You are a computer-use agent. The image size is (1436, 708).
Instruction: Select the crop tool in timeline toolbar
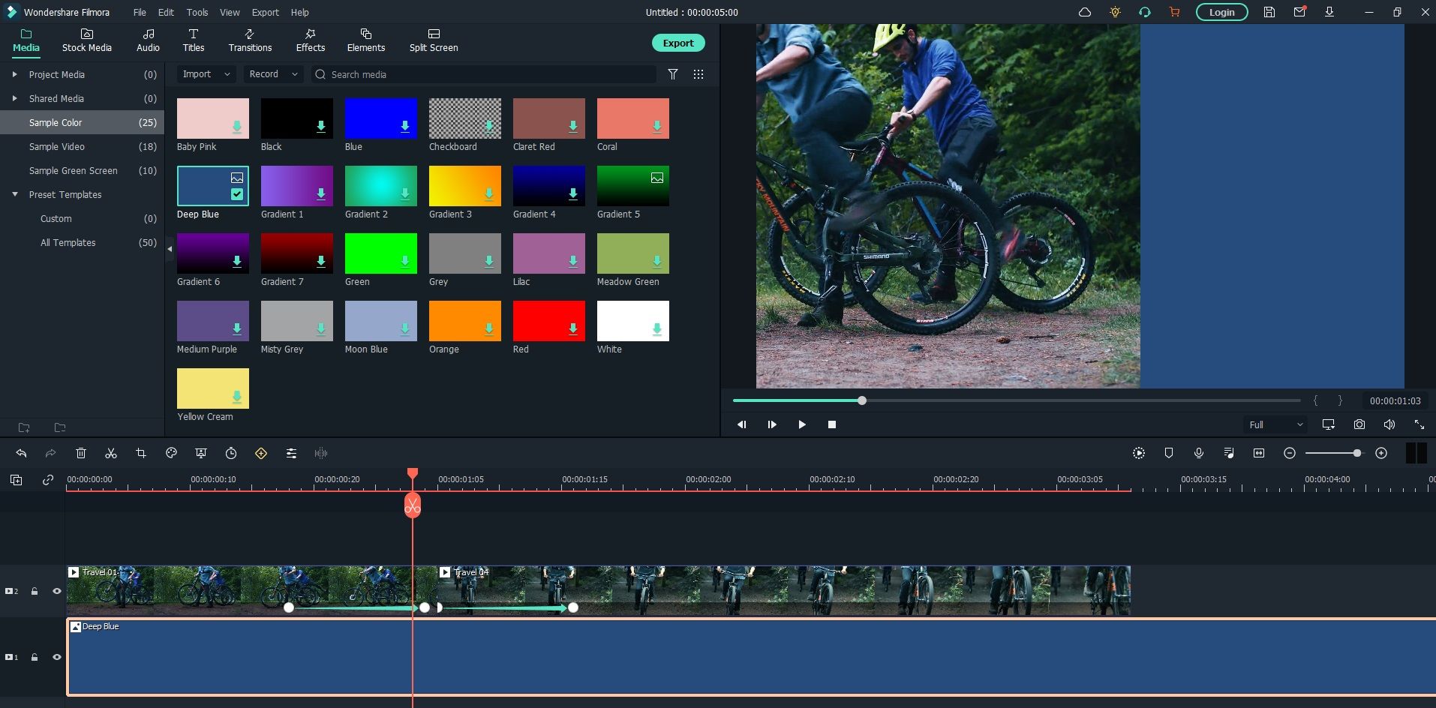(141, 453)
